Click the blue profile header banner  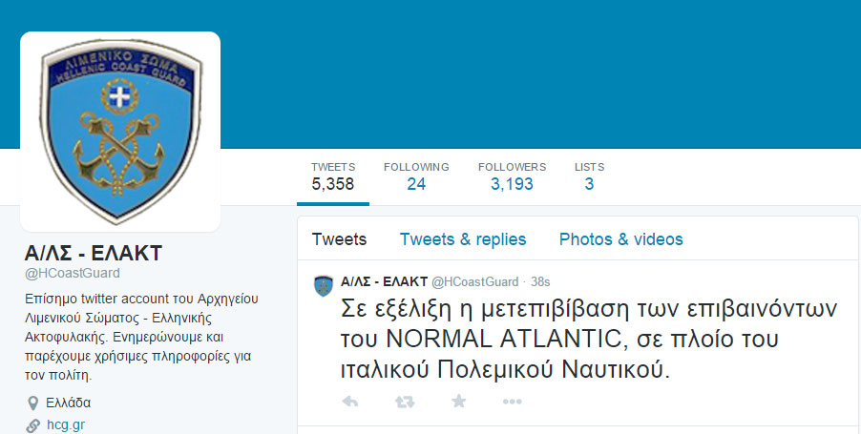[x=538, y=74]
